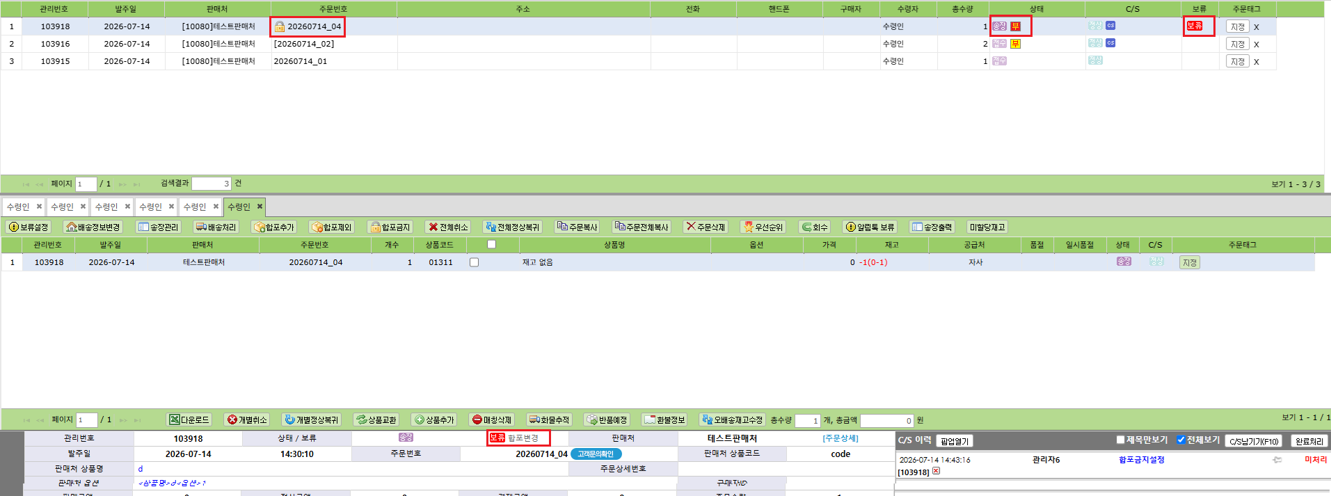Image resolution: width=1331 pixels, height=496 pixels.
Task: Click 지정 tag button for order 103916 row
Action: [x=1238, y=44]
